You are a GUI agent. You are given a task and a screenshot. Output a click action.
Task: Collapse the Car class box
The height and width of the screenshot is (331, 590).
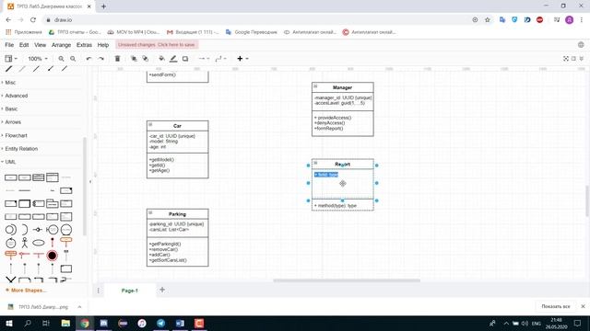click(x=150, y=124)
